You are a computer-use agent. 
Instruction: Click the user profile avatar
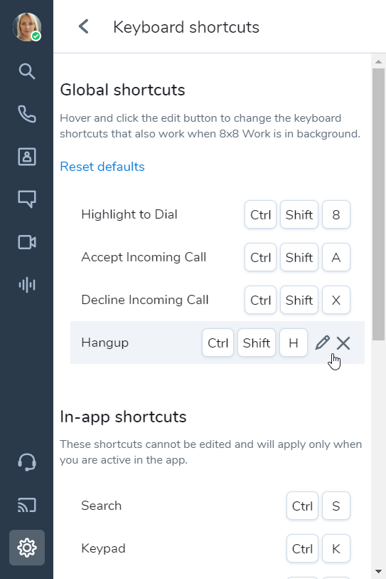[x=27, y=27]
